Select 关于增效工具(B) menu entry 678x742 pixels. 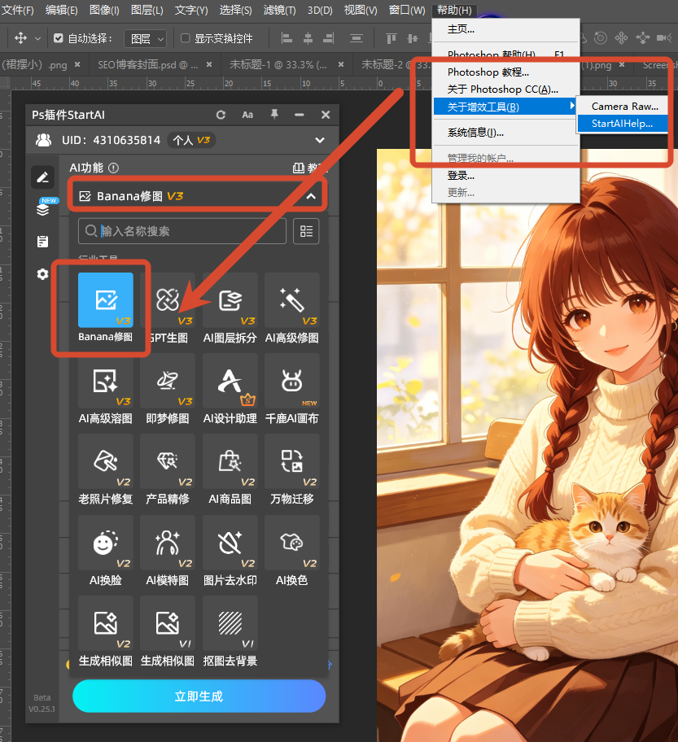pyautogui.click(x=505, y=107)
